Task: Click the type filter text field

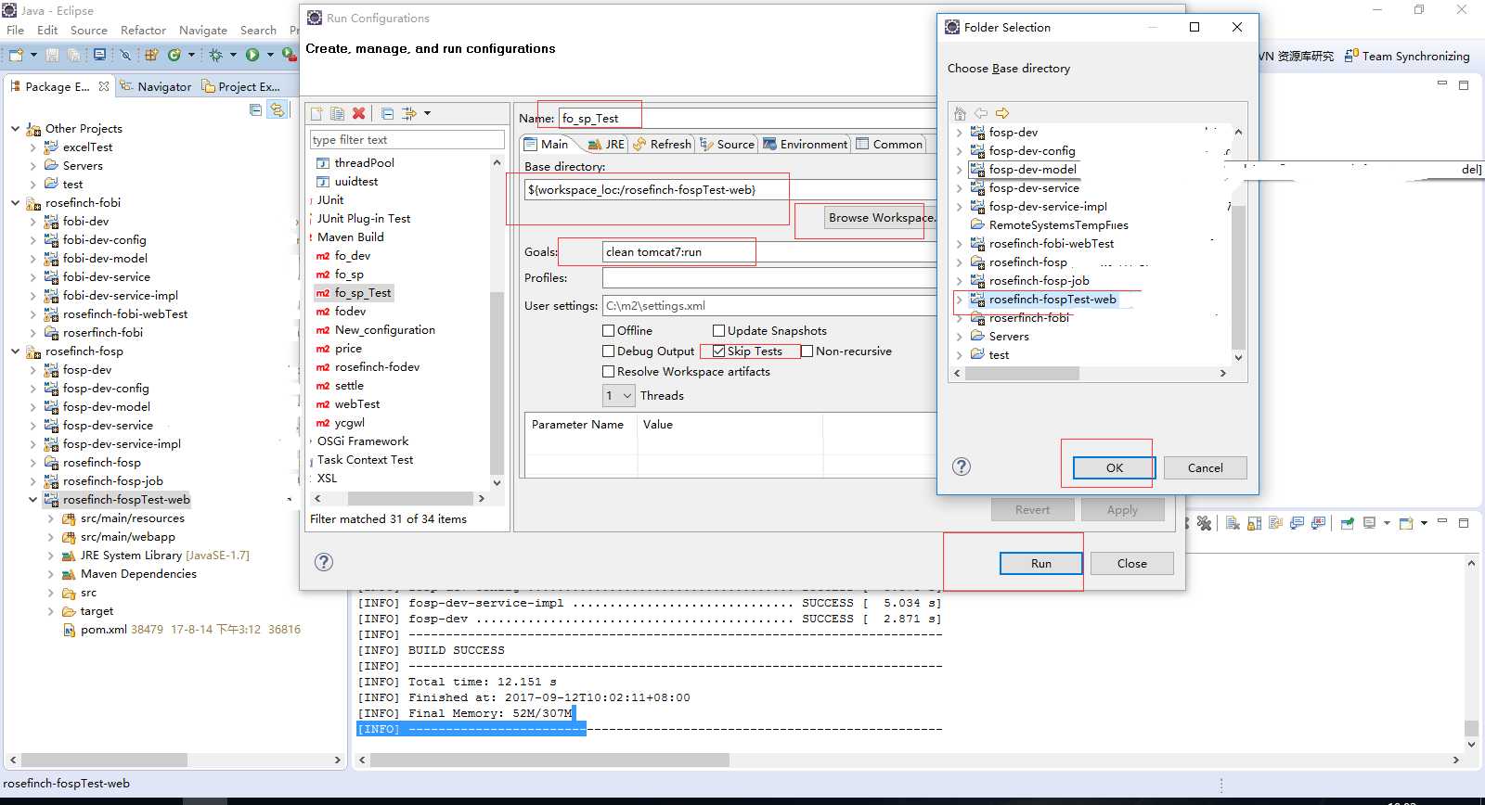Action: tap(407, 140)
